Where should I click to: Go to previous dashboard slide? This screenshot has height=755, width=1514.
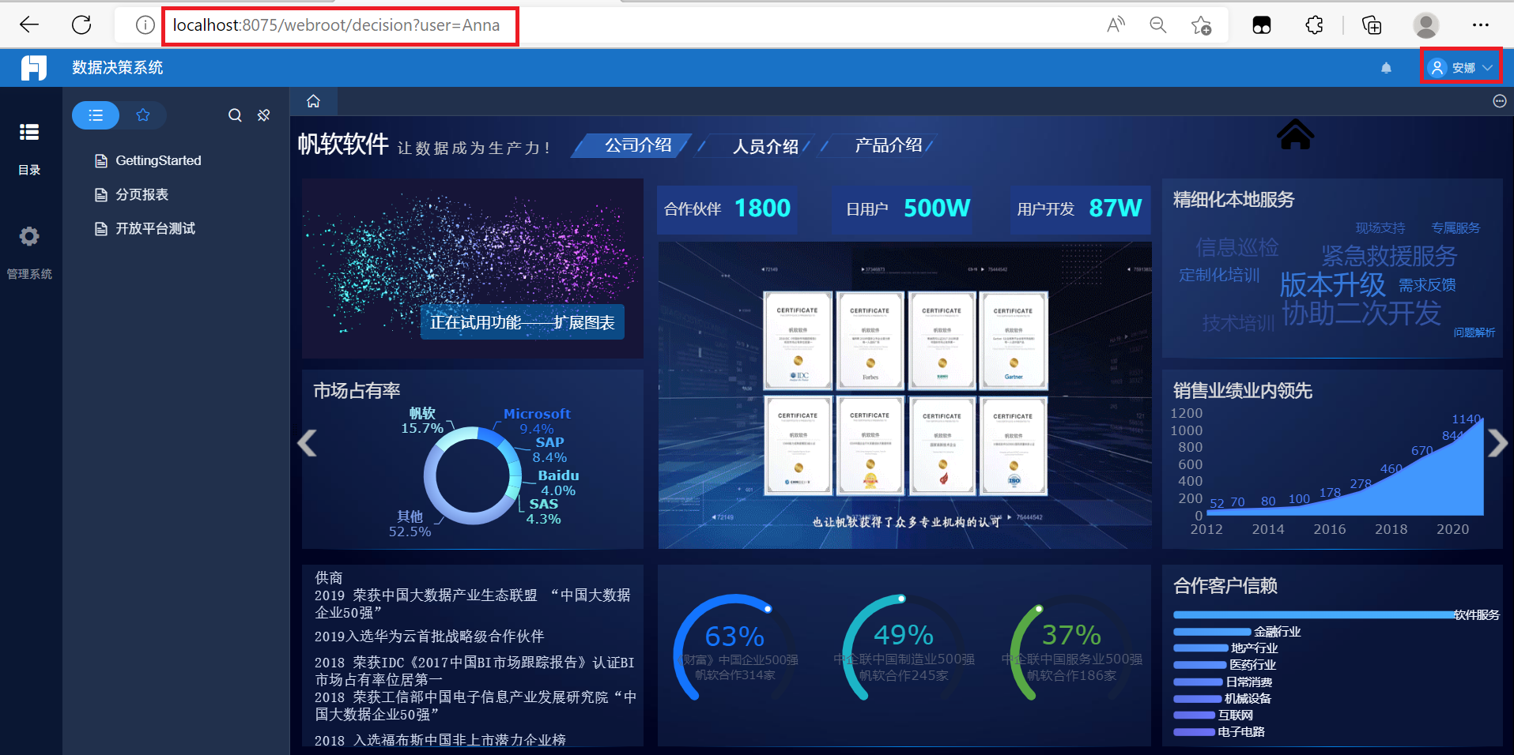pos(307,443)
